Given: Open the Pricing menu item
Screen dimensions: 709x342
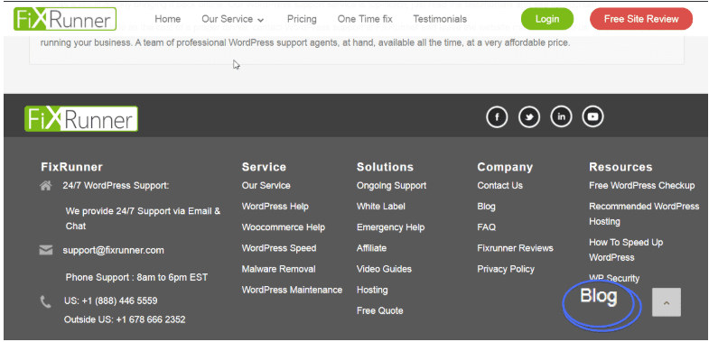Looking at the screenshot, I should click(x=302, y=19).
